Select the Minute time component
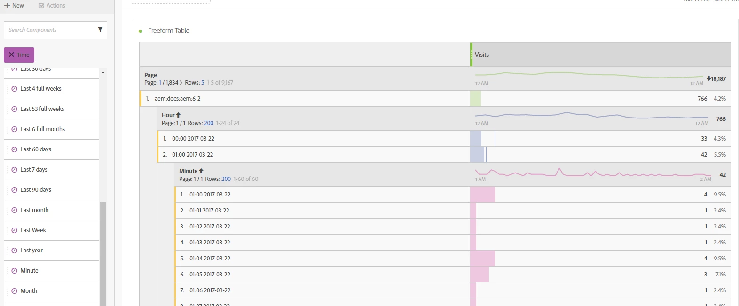This screenshot has height=306, width=739. click(x=52, y=271)
